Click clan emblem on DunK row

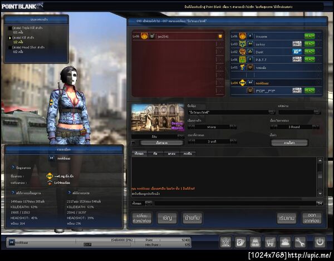[242, 52]
